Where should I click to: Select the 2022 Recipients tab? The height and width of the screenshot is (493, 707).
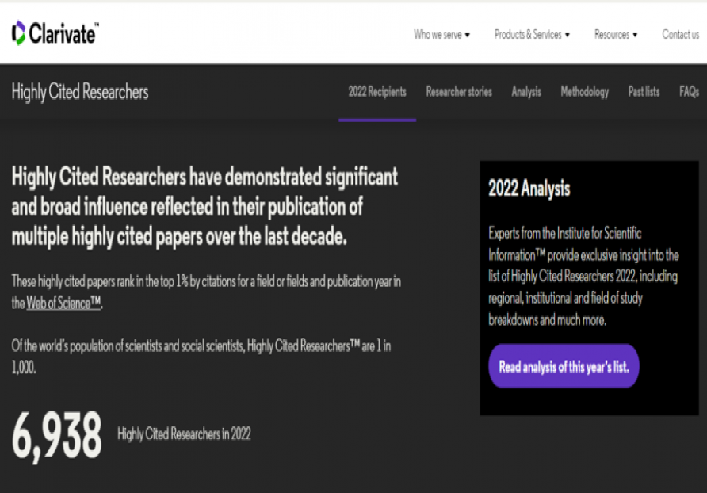coord(377,92)
